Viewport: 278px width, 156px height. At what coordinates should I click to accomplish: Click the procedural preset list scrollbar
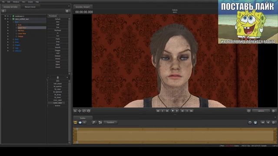pos(69,46)
